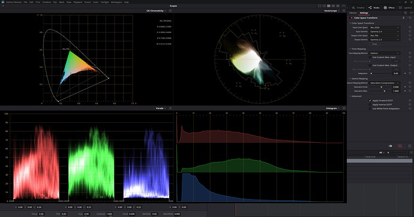This screenshot has height=217, width=414.
Task: Open the CIE Chromaticity scope type dropdown
Action: [156, 11]
